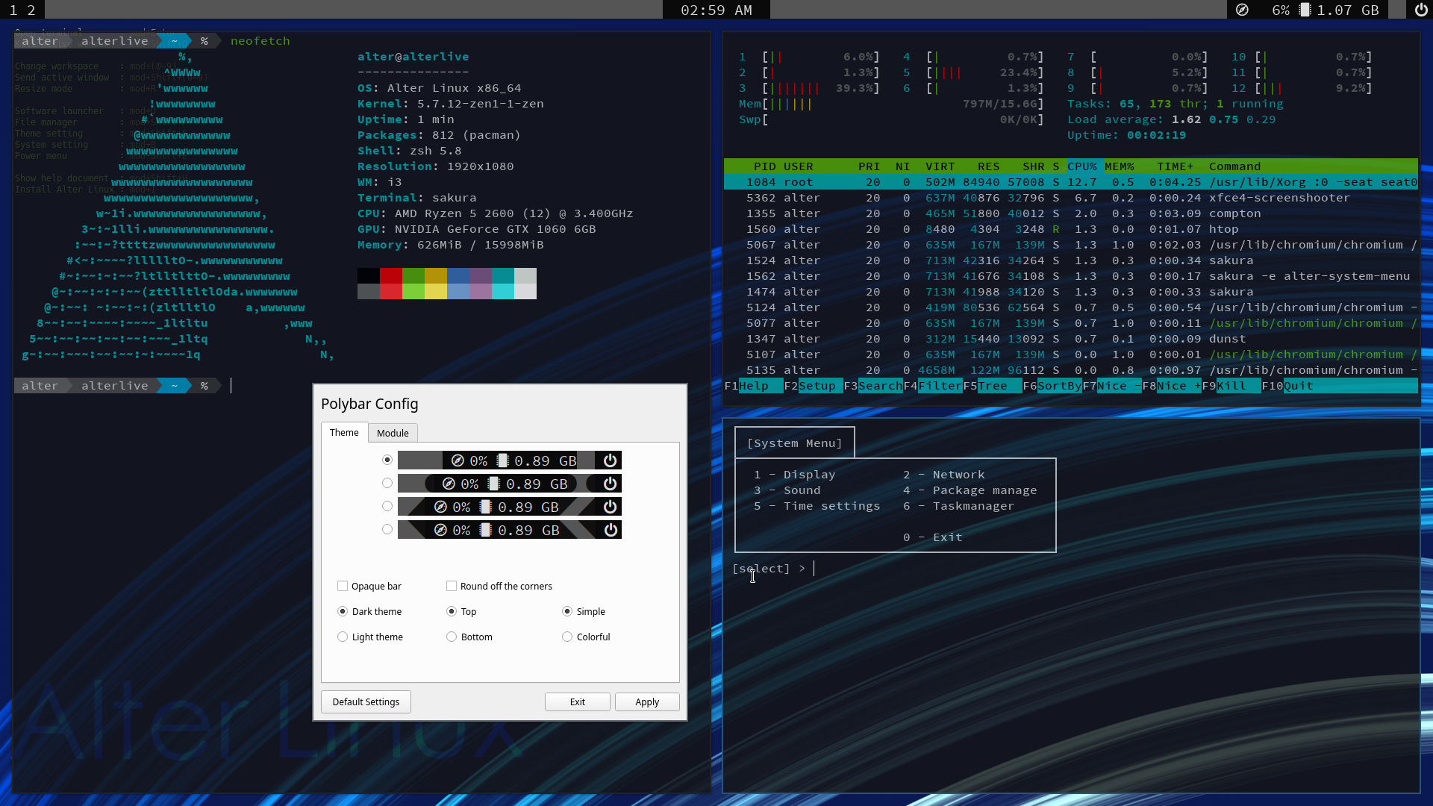Image resolution: width=1433 pixels, height=806 pixels.
Task: Enable the Opaque bar checkbox
Action: point(343,586)
